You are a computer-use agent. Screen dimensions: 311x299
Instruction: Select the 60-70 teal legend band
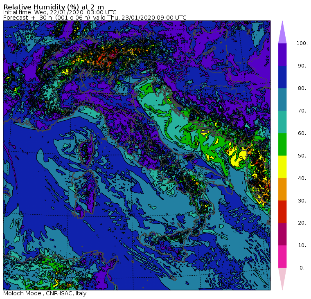[282, 122]
